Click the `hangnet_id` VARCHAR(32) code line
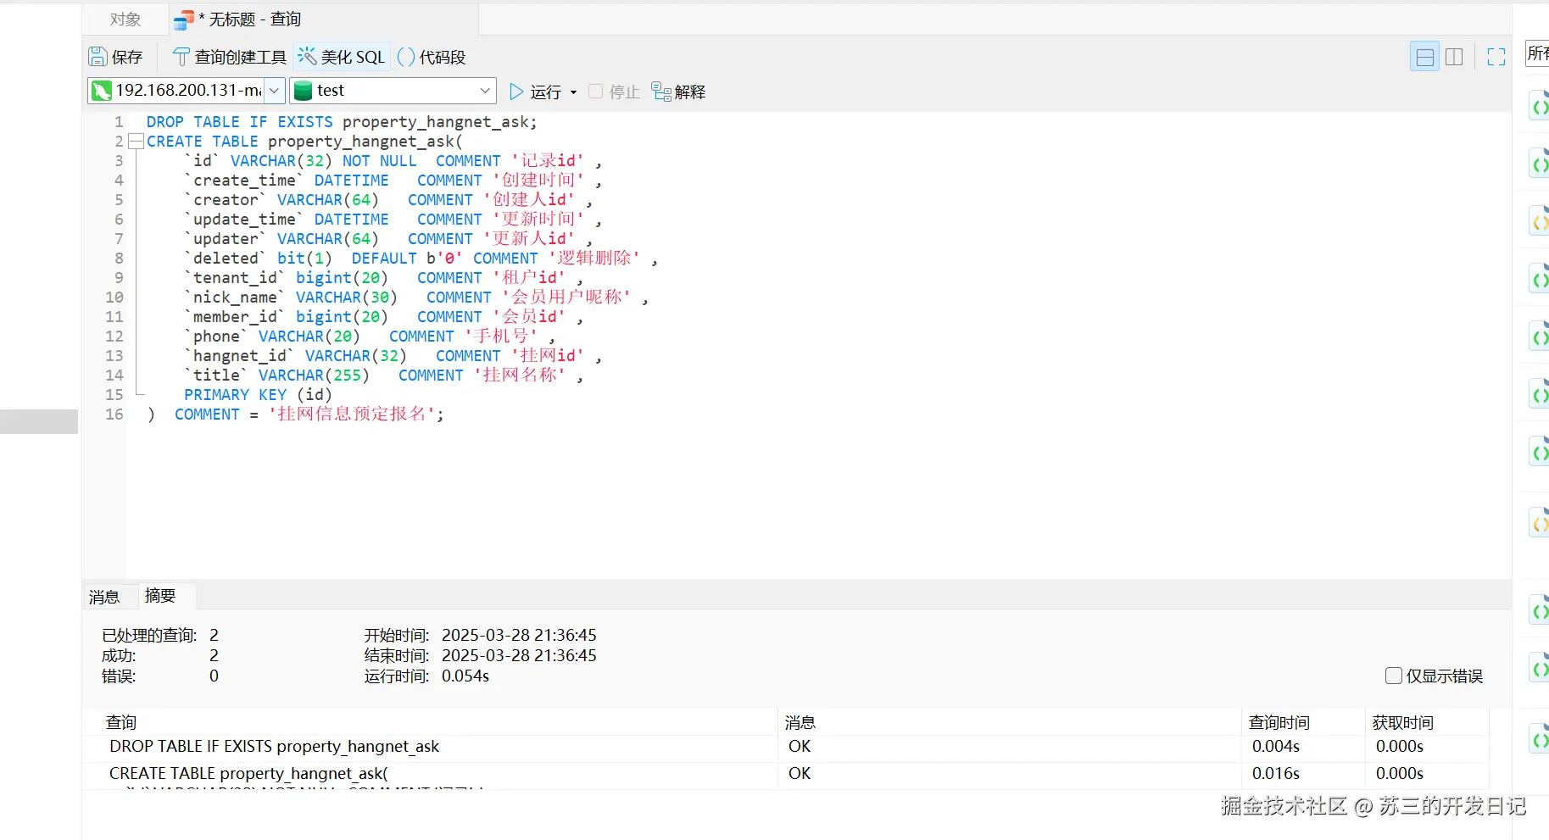The width and height of the screenshot is (1549, 840). click(x=393, y=356)
